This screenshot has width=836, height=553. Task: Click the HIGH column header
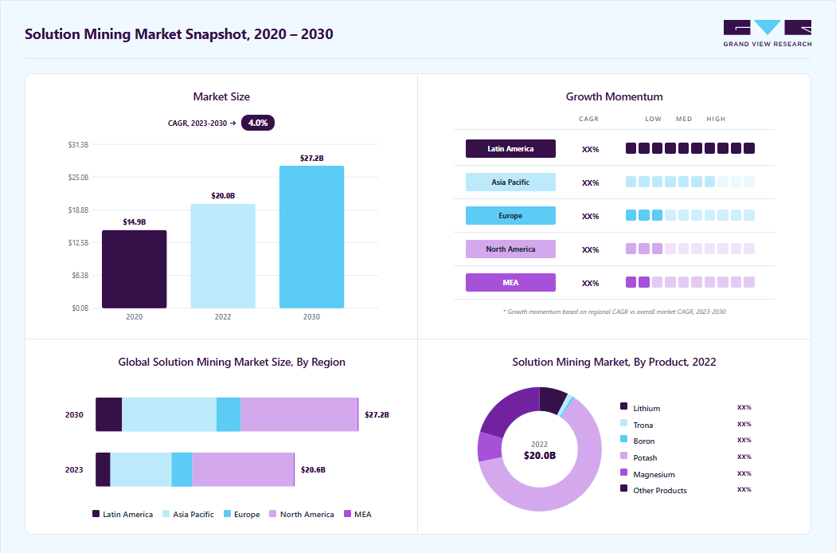point(716,119)
